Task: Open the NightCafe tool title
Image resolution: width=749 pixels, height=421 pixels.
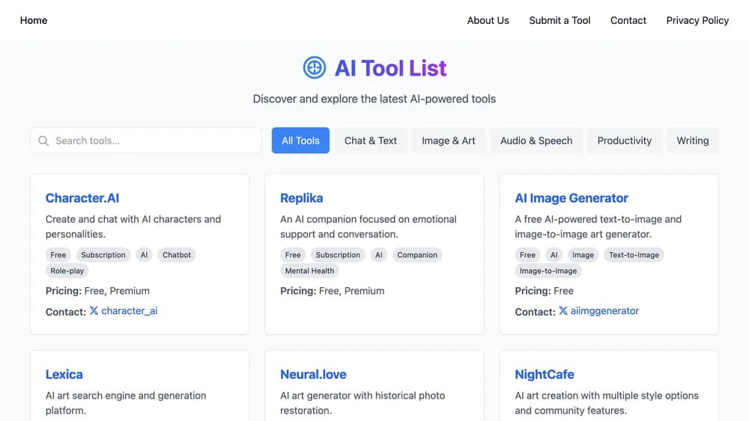Action: point(545,375)
